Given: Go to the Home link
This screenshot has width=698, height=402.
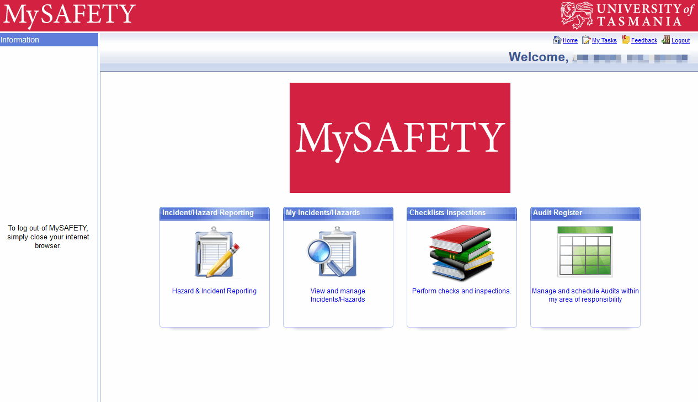Looking at the screenshot, I should (570, 40).
